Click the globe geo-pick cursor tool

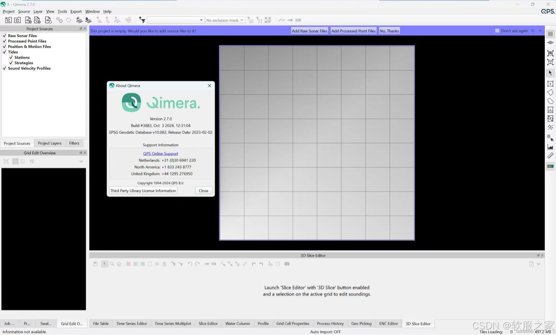click(x=550, y=138)
